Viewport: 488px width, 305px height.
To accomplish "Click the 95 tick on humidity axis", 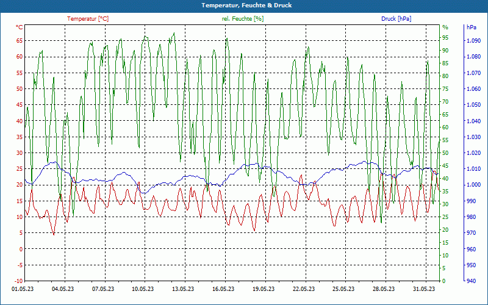I will pyautogui.click(x=445, y=38).
